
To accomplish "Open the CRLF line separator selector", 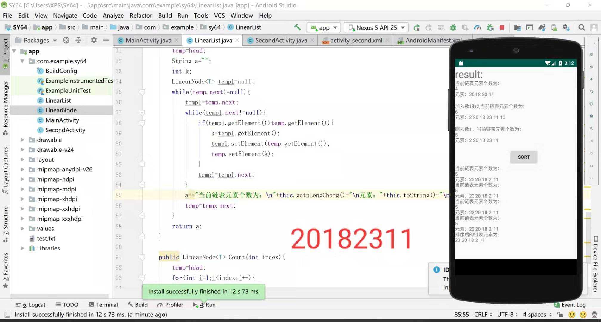I will tap(483, 315).
